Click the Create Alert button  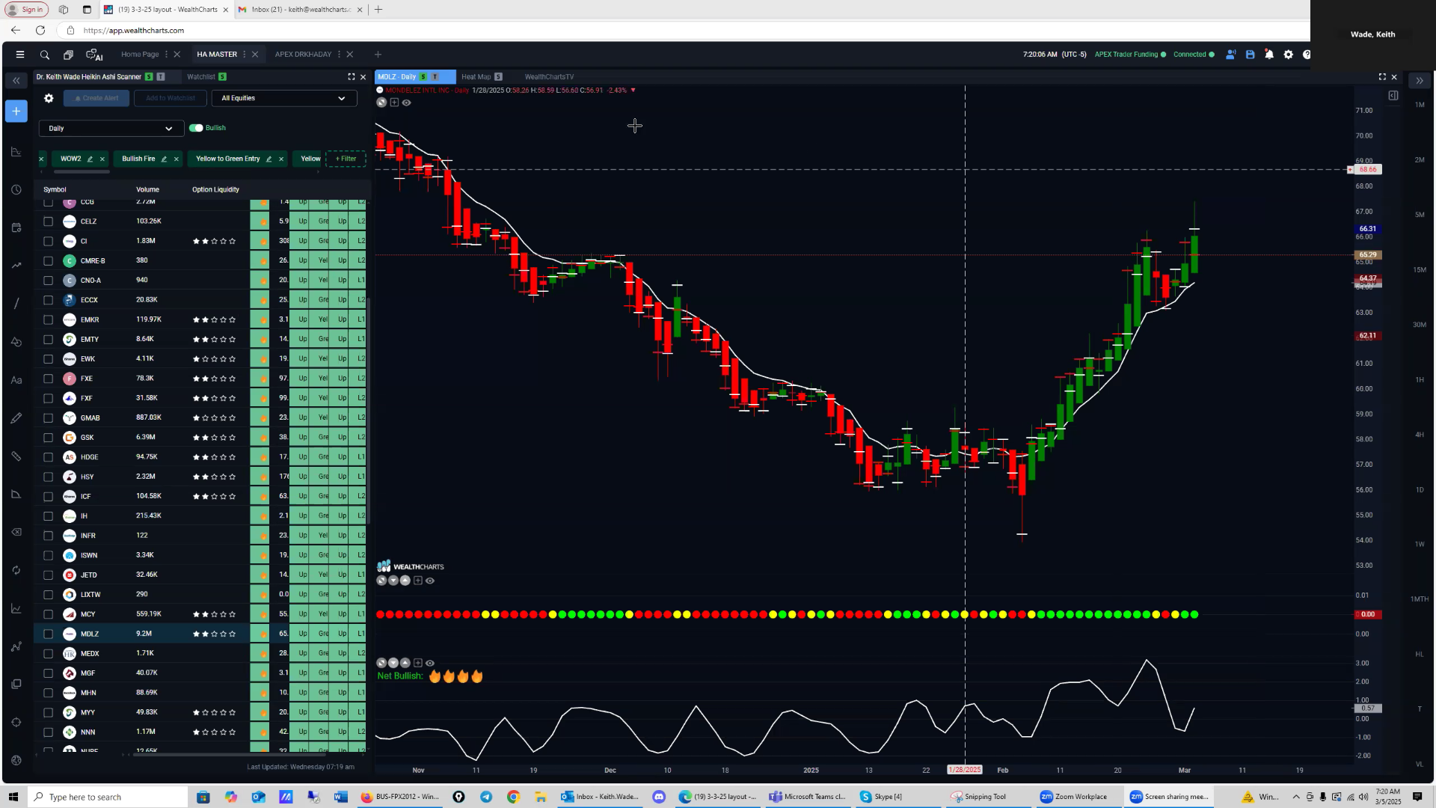pyautogui.click(x=96, y=98)
